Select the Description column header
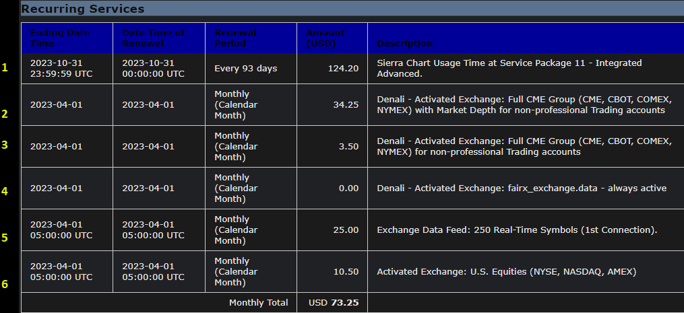The height and width of the screenshot is (313, 684). point(405,44)
